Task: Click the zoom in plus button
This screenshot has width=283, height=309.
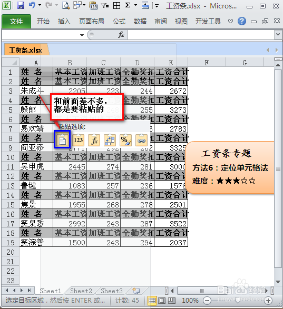Action: click(268, 301)
